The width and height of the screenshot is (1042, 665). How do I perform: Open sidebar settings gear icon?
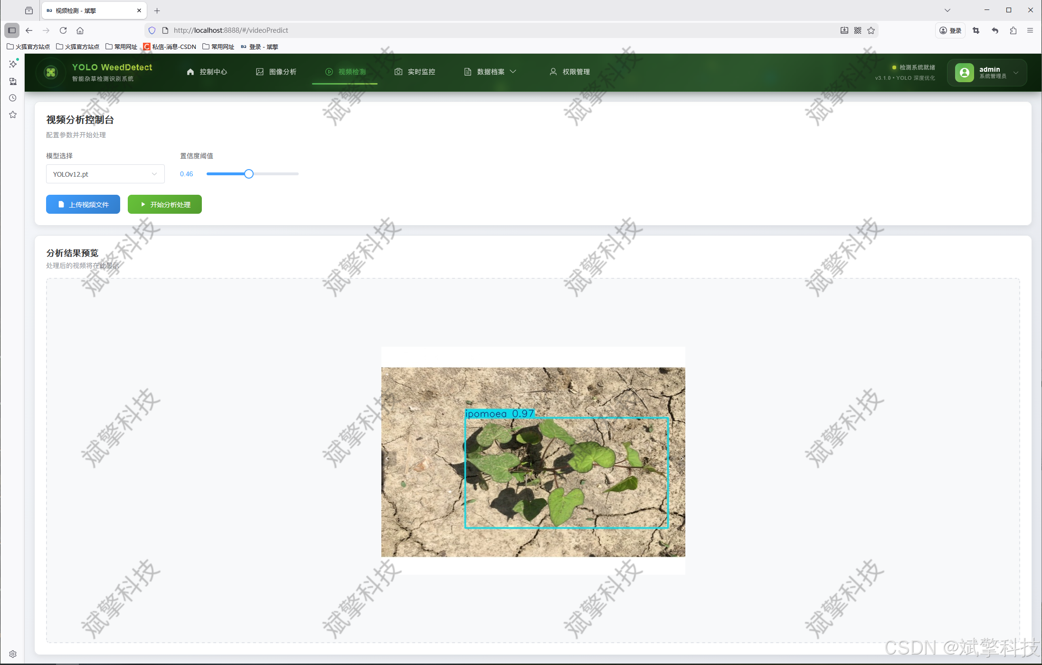point(13,654)
